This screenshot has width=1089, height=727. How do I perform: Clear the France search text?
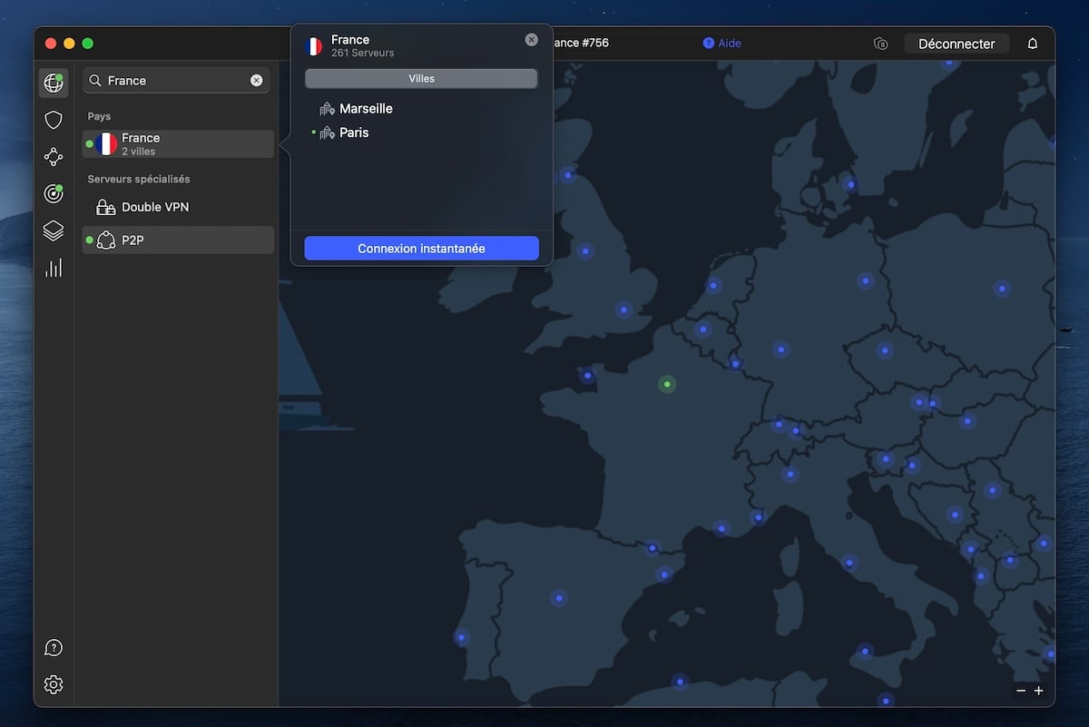pyautogui.click(x=257, y=81)
